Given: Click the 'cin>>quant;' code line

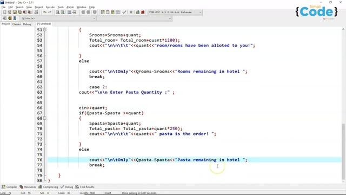Looking at the screenshot, I should [x=93, y=108].
